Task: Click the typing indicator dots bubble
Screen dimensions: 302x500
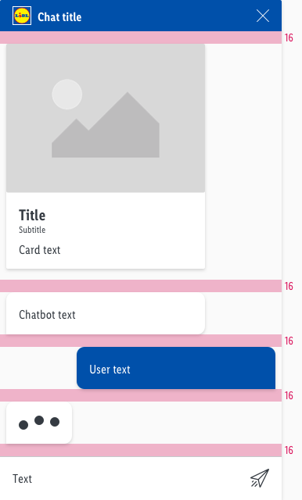Action: pos(39,423)
